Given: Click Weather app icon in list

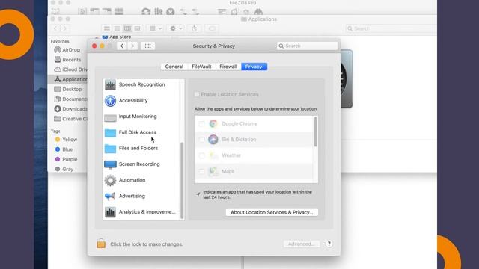Looking at the screenshot, I should click(x=213, y=155).
